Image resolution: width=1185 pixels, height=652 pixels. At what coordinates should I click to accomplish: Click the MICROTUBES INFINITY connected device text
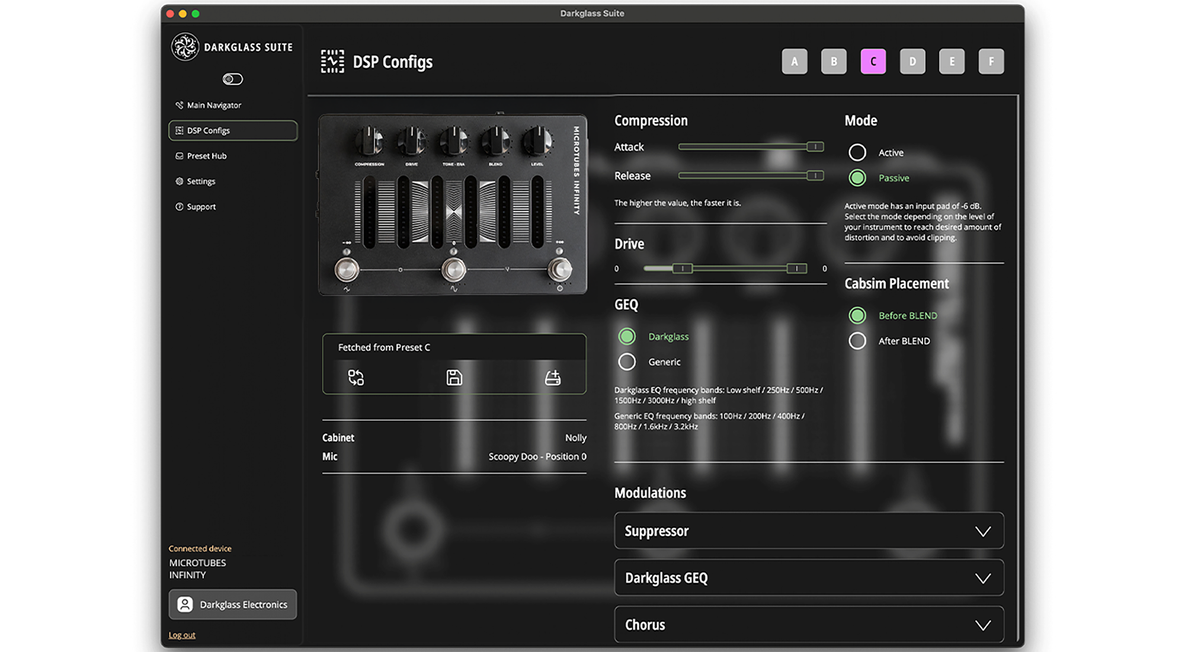pyautogui.click(x=197, y=569)
